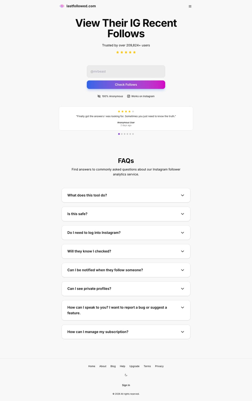252x401 pixels.
Task: Click the Check Follows button
Action: pos(126,85)
